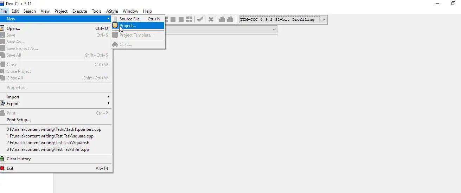This screenshot has height=193, width=461.
Task: Open the Edit menu
Action: click(x=15, y=11)
